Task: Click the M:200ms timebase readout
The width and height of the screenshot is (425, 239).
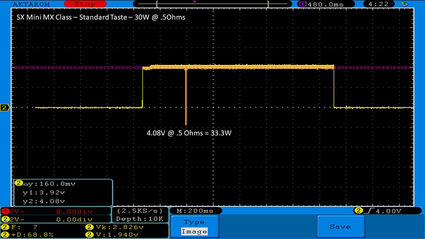Action: point(196,211)
